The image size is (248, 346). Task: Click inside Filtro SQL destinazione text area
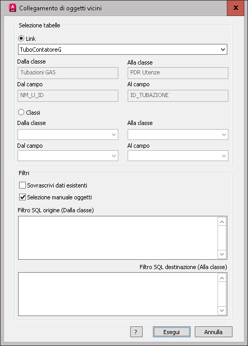point(118,294)
